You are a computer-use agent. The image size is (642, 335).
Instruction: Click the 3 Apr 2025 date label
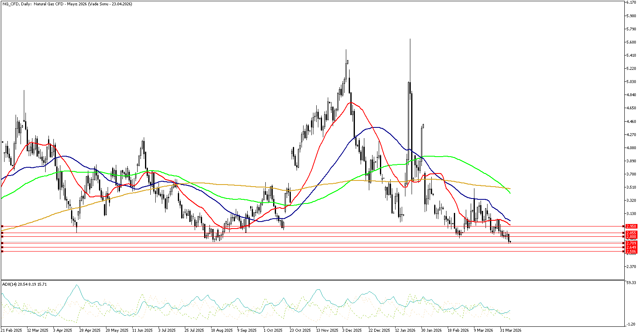(x=63, y=330)
